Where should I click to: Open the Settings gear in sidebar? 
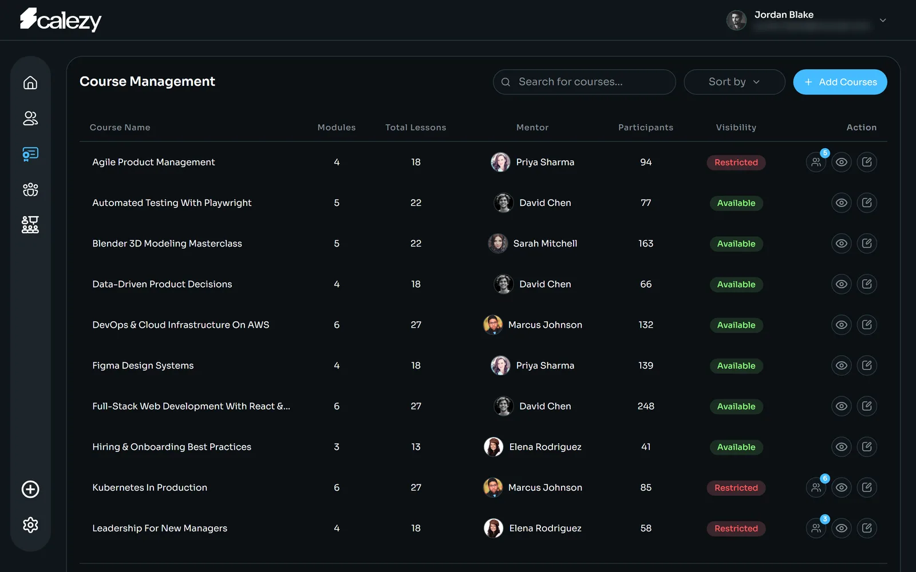(x=30, y=525)
